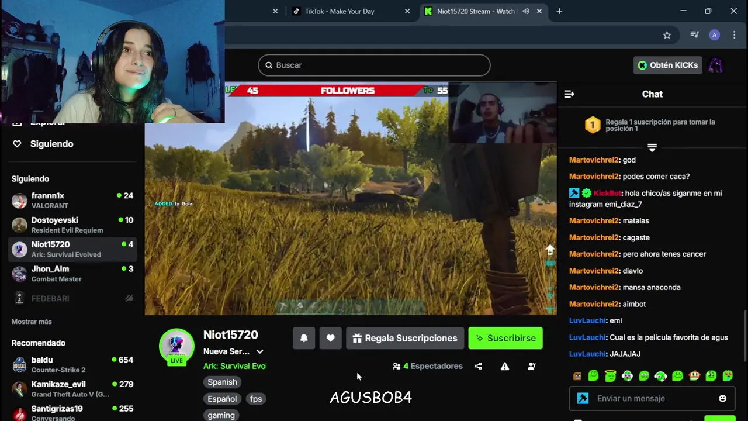
Task: Close the TikTok tab
Action: point(407,11)
